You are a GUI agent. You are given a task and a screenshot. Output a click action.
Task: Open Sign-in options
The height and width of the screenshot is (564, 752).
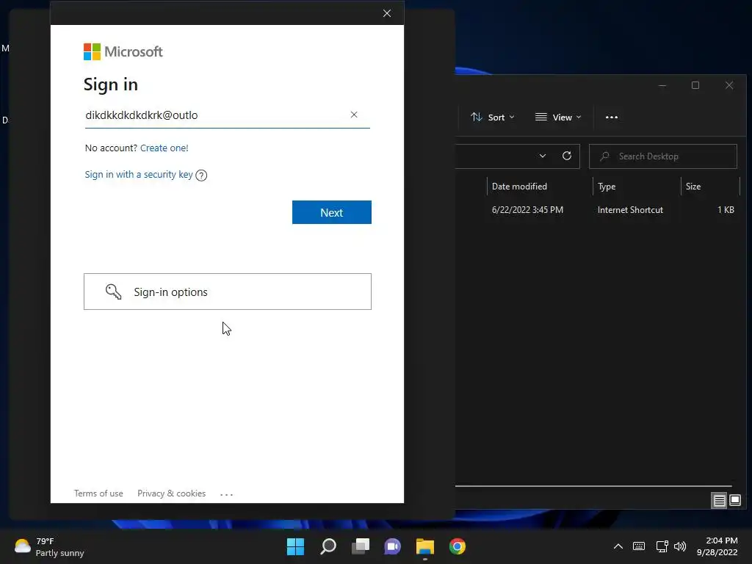point(228,292)
